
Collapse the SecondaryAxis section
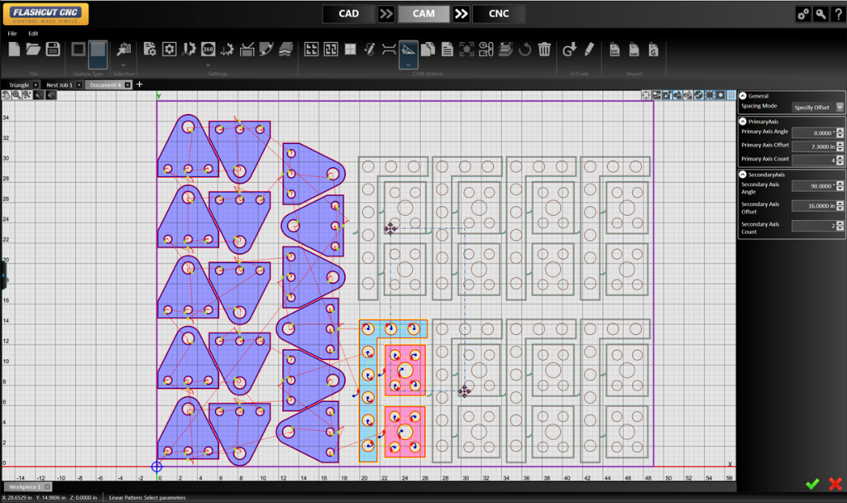[743, 175]
